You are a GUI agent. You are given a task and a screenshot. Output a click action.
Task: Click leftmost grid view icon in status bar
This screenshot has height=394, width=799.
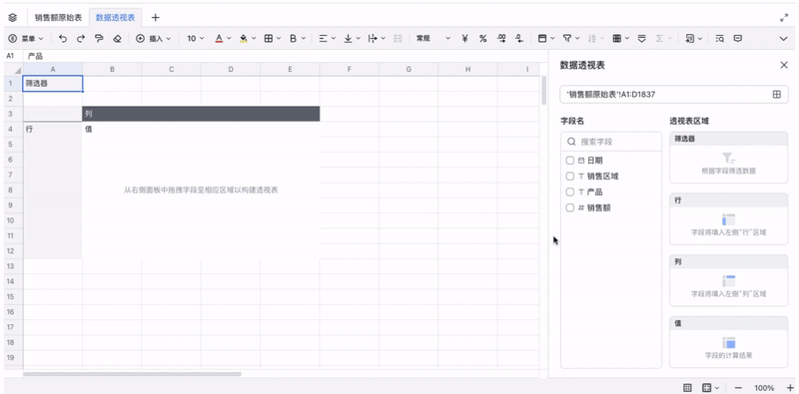coord(687,388)
